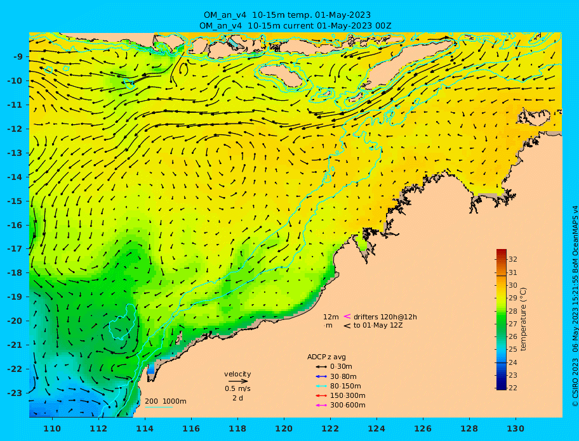Click the 'ADCP z avg' legend heading

[326, 357]
